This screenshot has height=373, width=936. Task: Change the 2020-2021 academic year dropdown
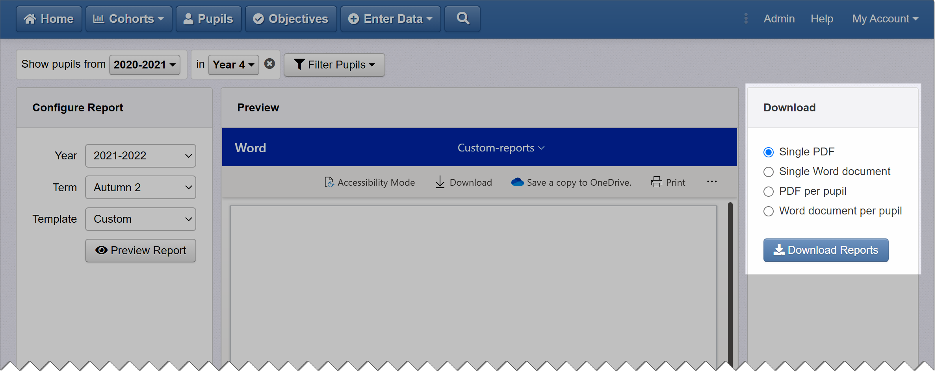[145, 65]
